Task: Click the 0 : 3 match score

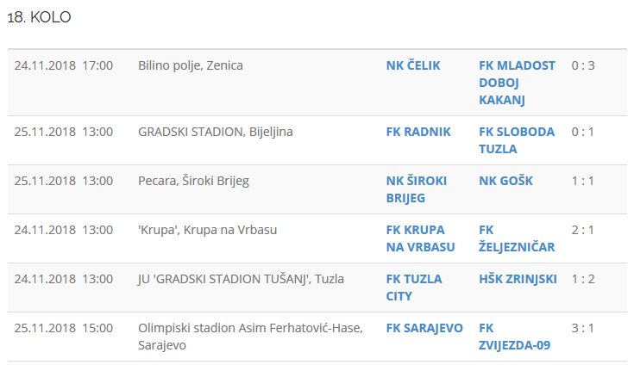Action: [x=584, y=65]
